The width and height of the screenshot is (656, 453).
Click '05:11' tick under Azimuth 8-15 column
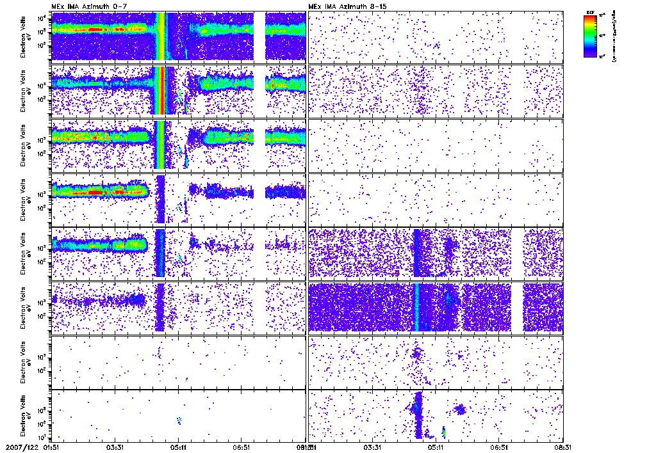point(436,448)
